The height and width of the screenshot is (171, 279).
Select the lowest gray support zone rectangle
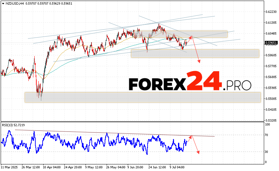click(x=142, y=97)
